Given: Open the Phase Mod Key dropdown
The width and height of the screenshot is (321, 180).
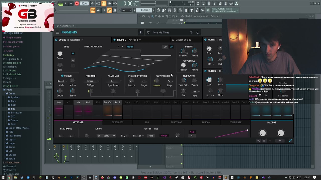Looking at the screenshot, I should pyautogui.click(x=116, y=81).
